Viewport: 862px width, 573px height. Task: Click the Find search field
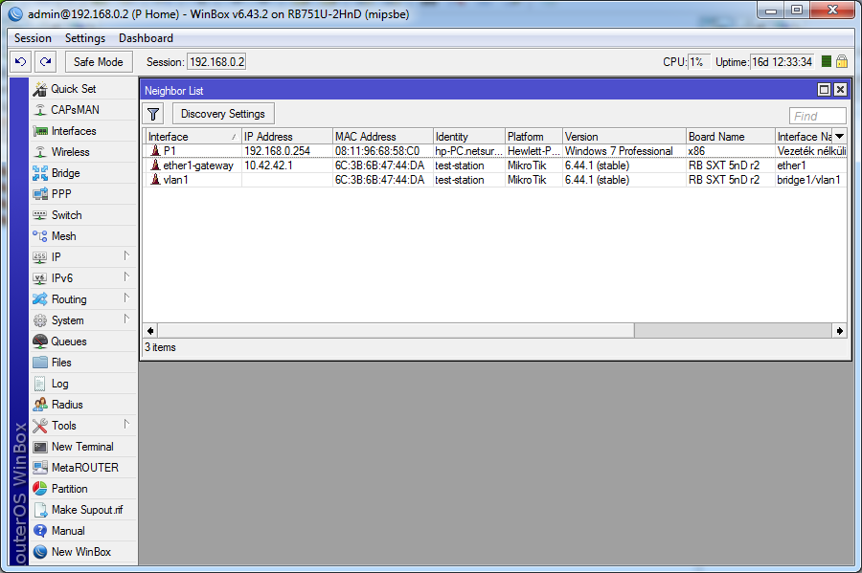tap(818, 116)
